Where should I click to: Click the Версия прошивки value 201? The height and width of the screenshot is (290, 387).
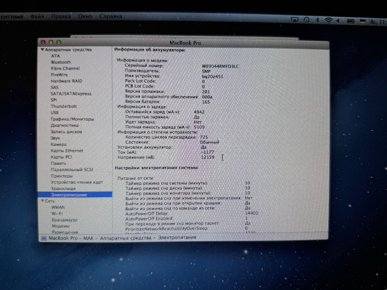pos(206,92)
